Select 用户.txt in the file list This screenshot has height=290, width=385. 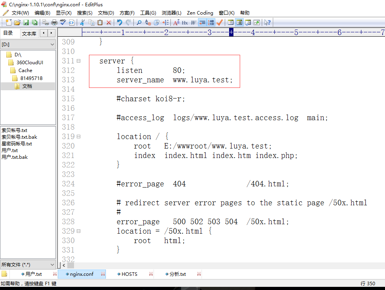pos(9,151)
